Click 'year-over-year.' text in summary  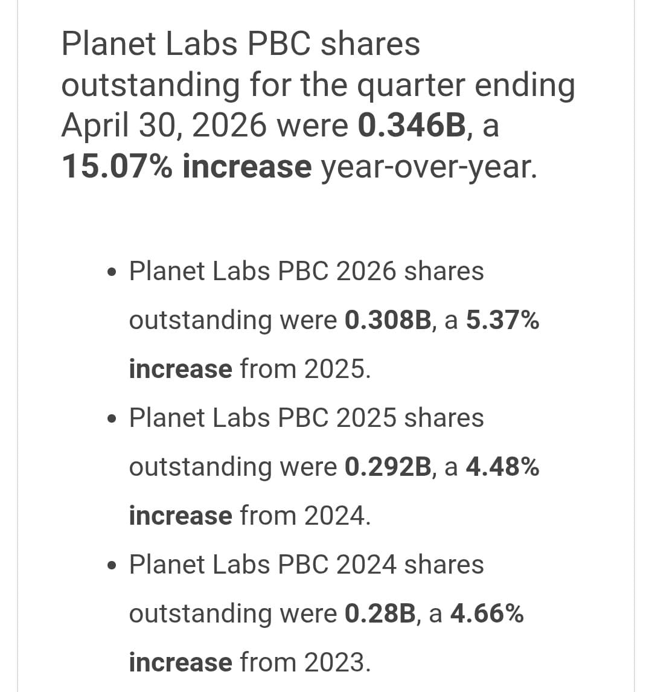[x=429, y=168]
